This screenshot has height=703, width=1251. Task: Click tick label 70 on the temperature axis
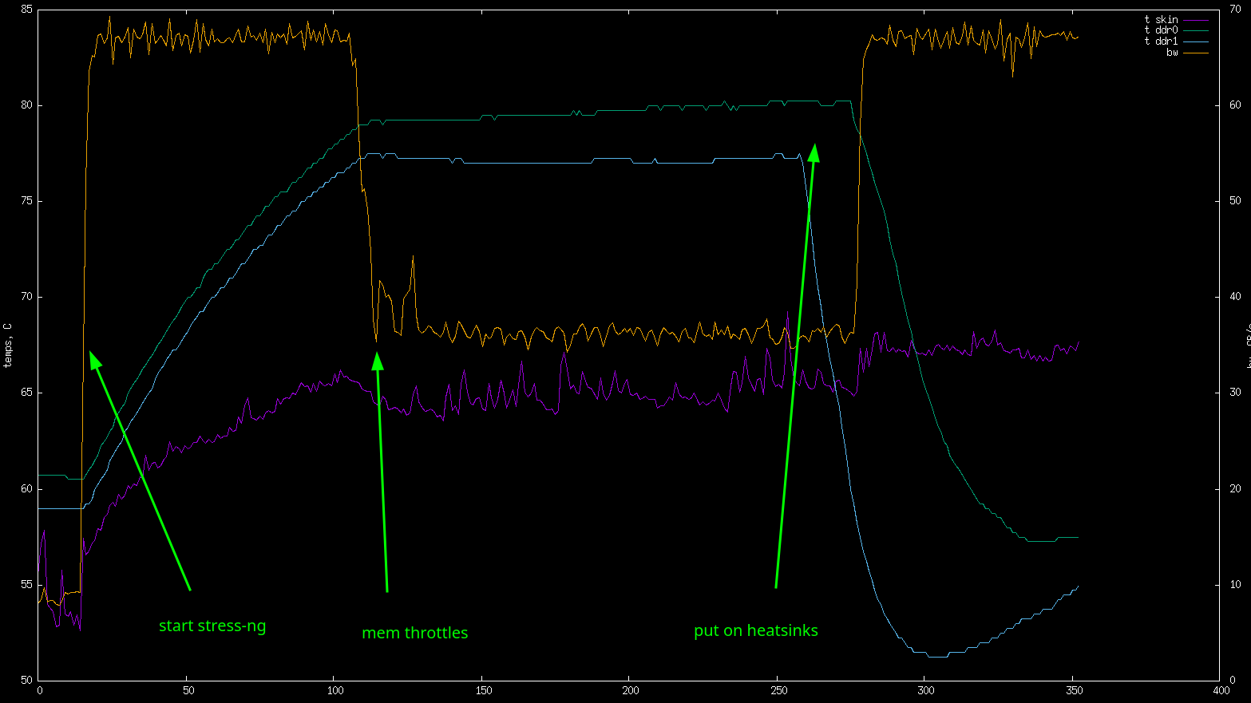27,297
